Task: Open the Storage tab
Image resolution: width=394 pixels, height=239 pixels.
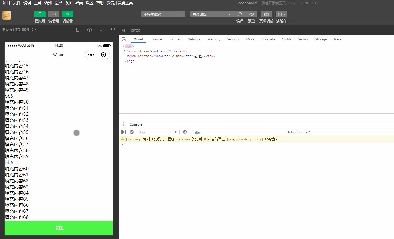Action: (321, 39)
